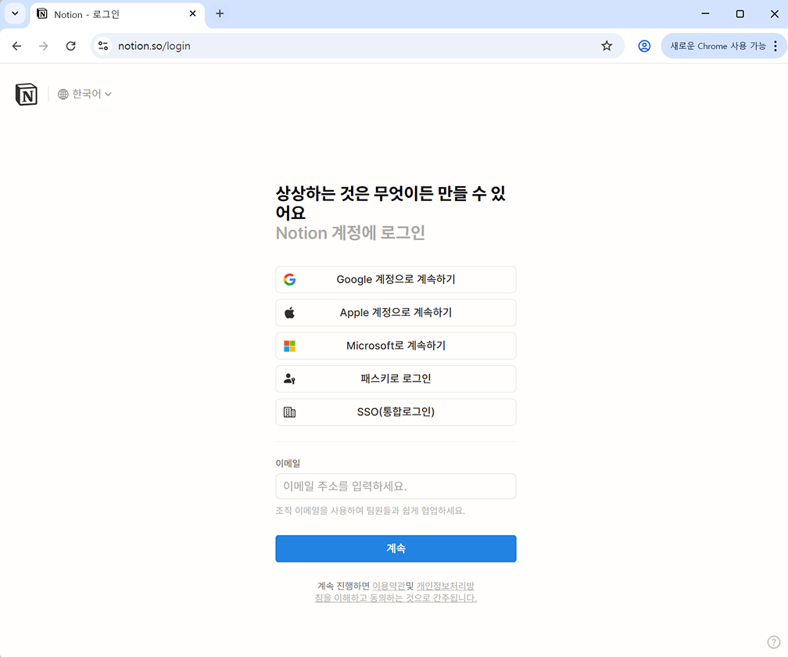Close the Notion - 로그인 tab

pyautogui.click(x=192, y=13)
